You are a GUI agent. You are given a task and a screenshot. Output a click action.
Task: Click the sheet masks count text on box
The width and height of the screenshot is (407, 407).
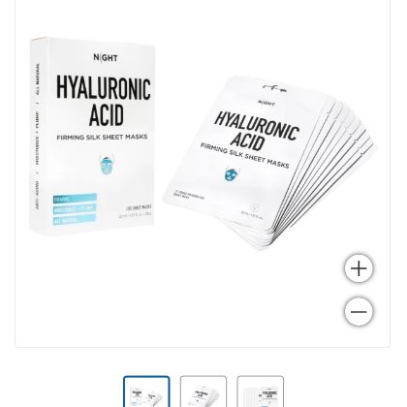click(x=139, y=207)
